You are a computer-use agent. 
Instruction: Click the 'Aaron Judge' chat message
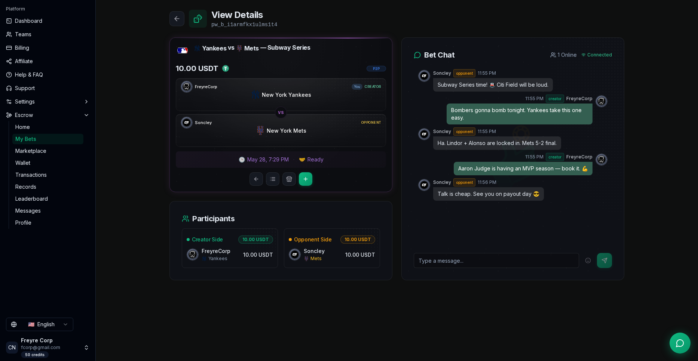(523, 169)
